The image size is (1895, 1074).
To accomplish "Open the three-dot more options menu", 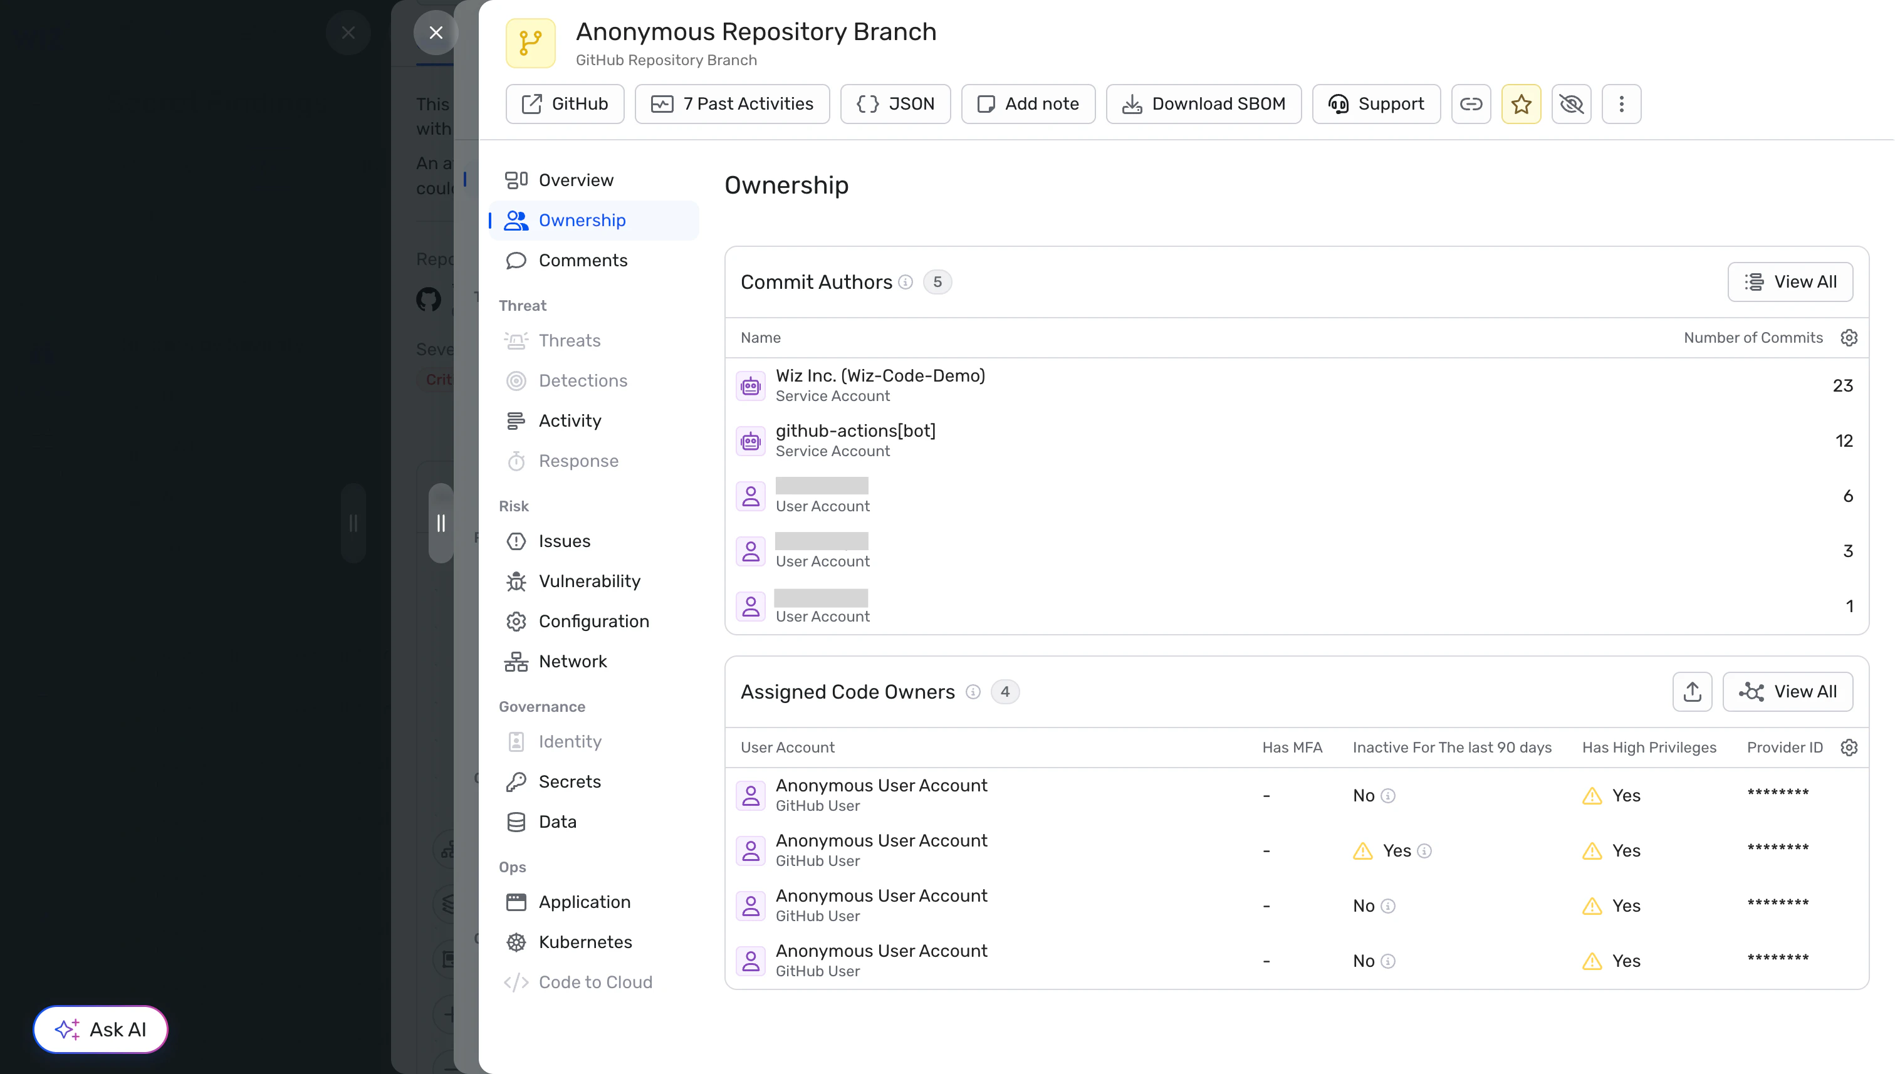I will (1621, 104).
